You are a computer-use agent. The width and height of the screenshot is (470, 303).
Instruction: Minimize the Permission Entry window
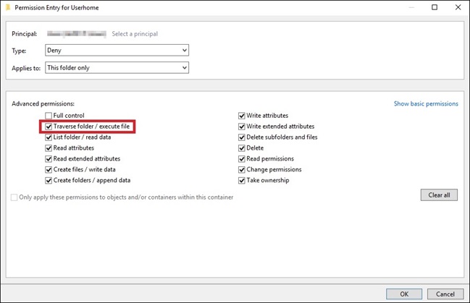(411, 7)
